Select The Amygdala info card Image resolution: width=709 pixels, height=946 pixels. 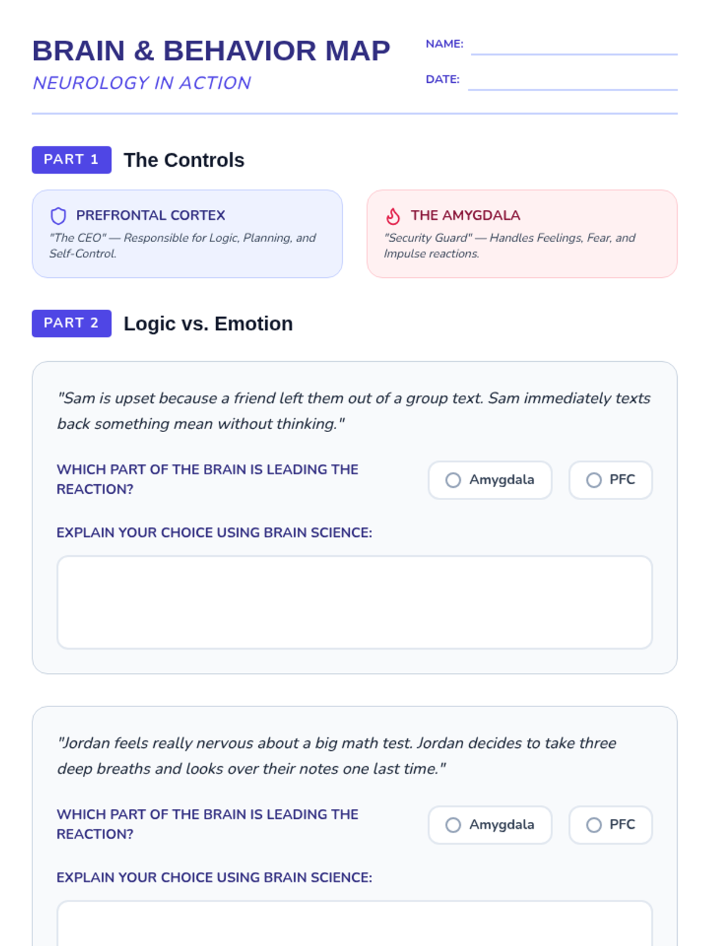point(522,234)
